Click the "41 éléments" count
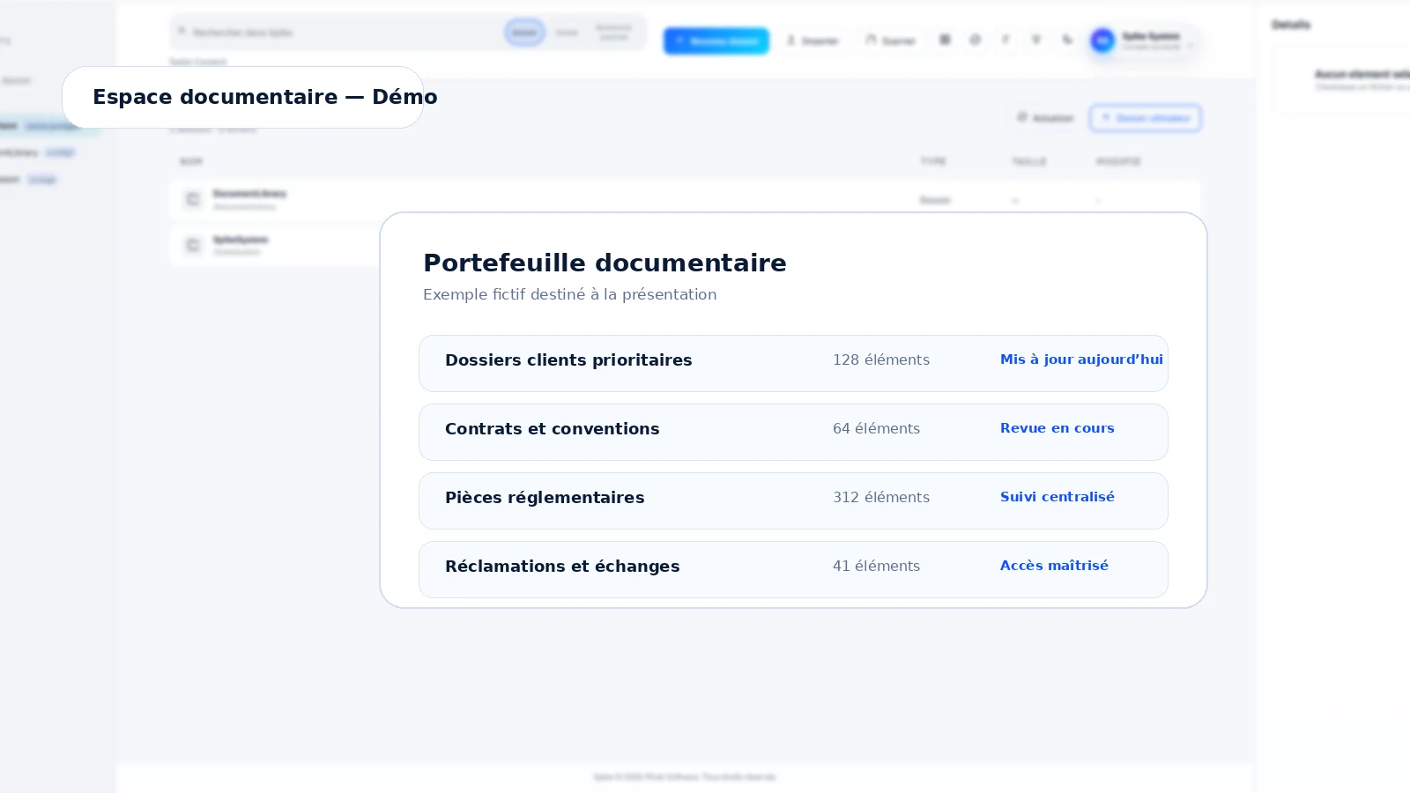The image size is (1410, 793). (x=876, y=566)
